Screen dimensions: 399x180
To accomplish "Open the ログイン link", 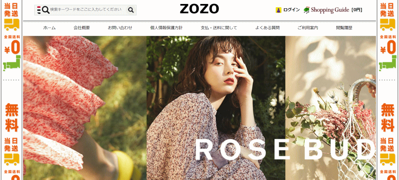I will [291, 10].
